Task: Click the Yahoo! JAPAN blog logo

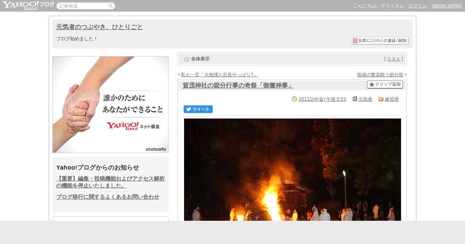Action: (x=28, y=5)
